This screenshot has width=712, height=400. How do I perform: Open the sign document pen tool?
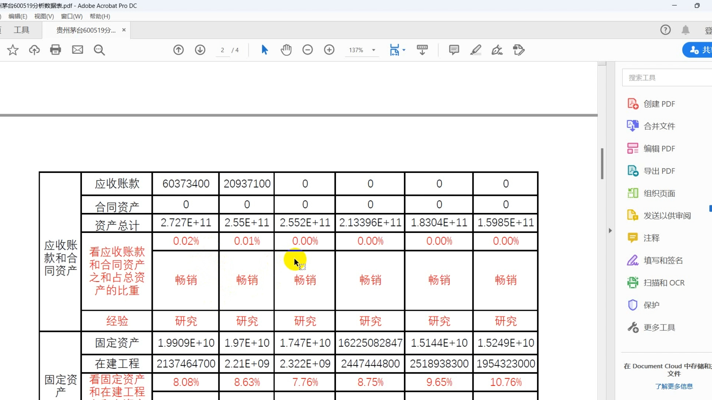pos(497,50)
